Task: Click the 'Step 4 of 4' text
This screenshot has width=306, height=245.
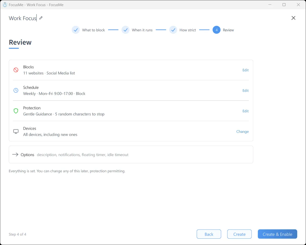Action: click(x=17, y=234)
